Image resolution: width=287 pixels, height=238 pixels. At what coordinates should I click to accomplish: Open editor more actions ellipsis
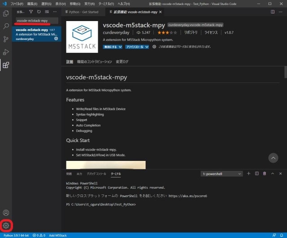280,12
